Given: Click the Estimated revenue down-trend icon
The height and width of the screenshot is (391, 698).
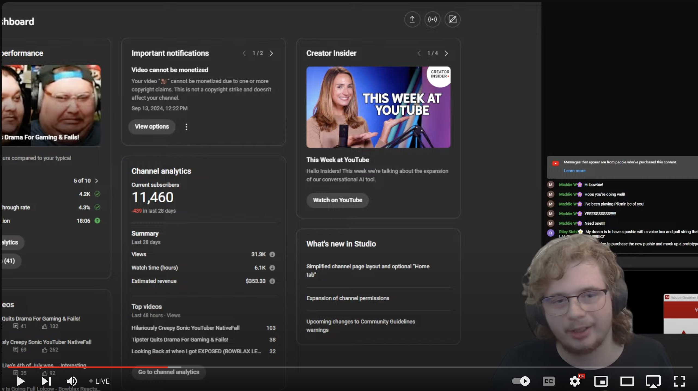Looking at the screenshot, I should pyautogui.click(x=272, y=281).
